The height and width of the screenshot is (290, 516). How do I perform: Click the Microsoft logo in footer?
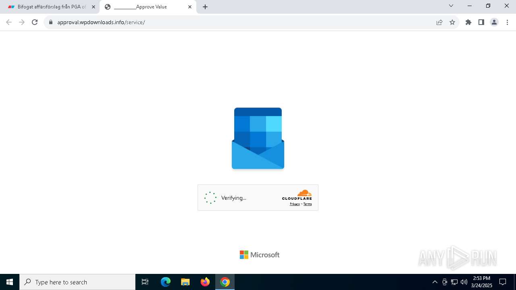pyautogui.click(x=260, y=255)
